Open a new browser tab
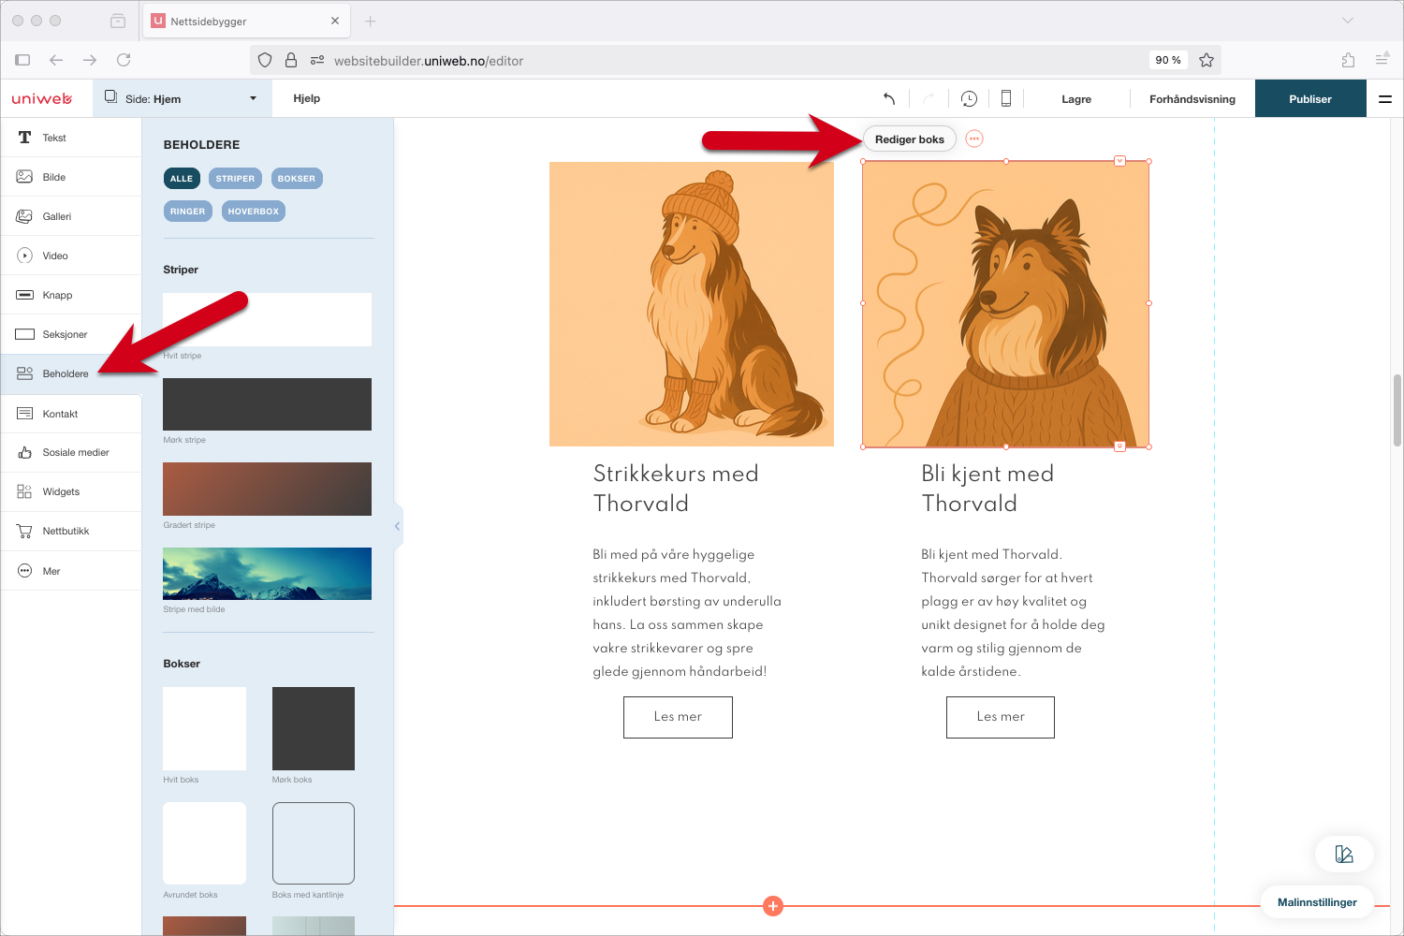The height and width of the screenshot is (936, 1404). coord(371,21)
